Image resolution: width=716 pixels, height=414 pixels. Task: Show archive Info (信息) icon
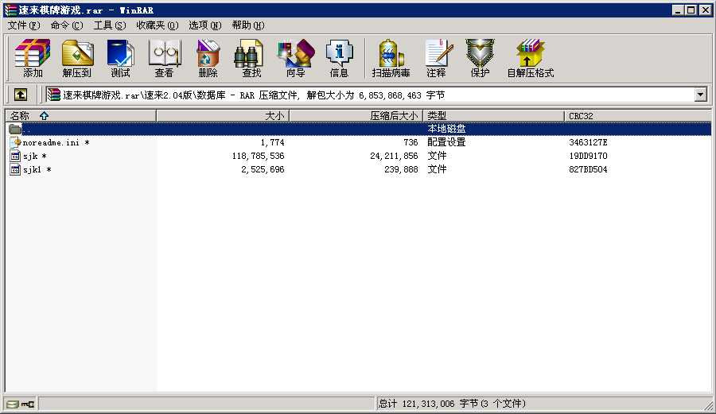[339, 58]
